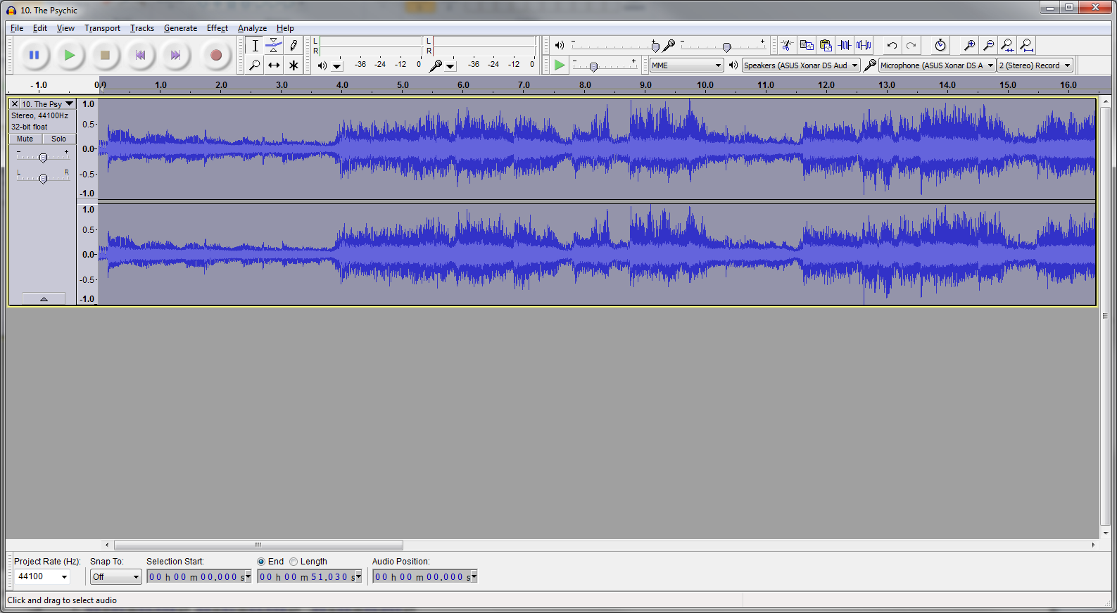Viewport: 1117px width, 613px height.
Task: Select the Length radio button
Action: click(294, 562)
